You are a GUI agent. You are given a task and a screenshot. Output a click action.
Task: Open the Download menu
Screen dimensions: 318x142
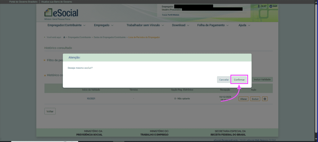point(181,25)
